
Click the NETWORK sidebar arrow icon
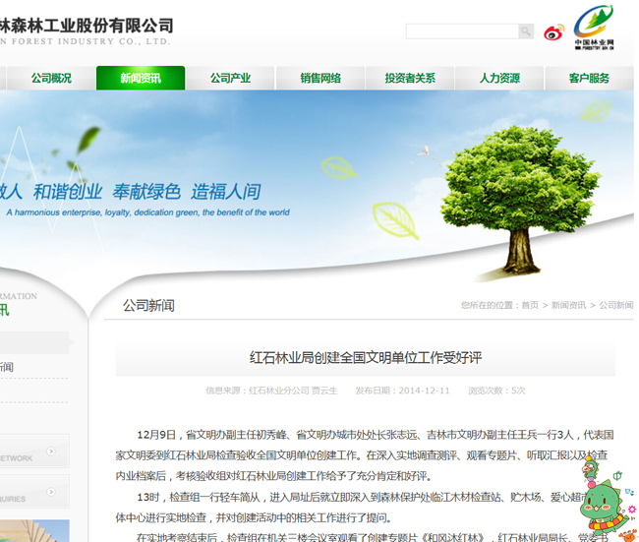[51, 452]
